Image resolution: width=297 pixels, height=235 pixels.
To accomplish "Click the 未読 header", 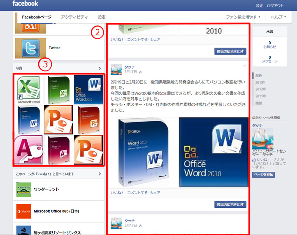I will (270, 32).
